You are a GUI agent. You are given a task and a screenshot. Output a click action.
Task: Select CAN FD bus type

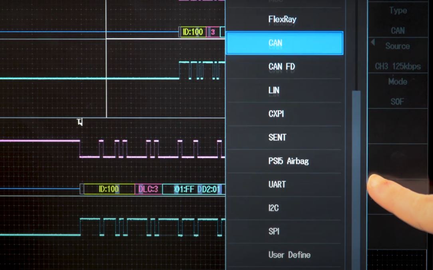click(283, 67)
